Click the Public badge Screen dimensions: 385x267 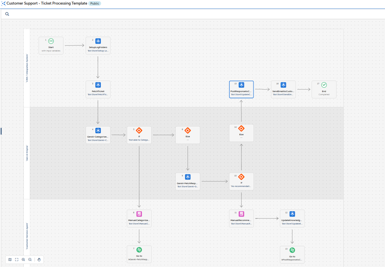click(x=95, y=3)
